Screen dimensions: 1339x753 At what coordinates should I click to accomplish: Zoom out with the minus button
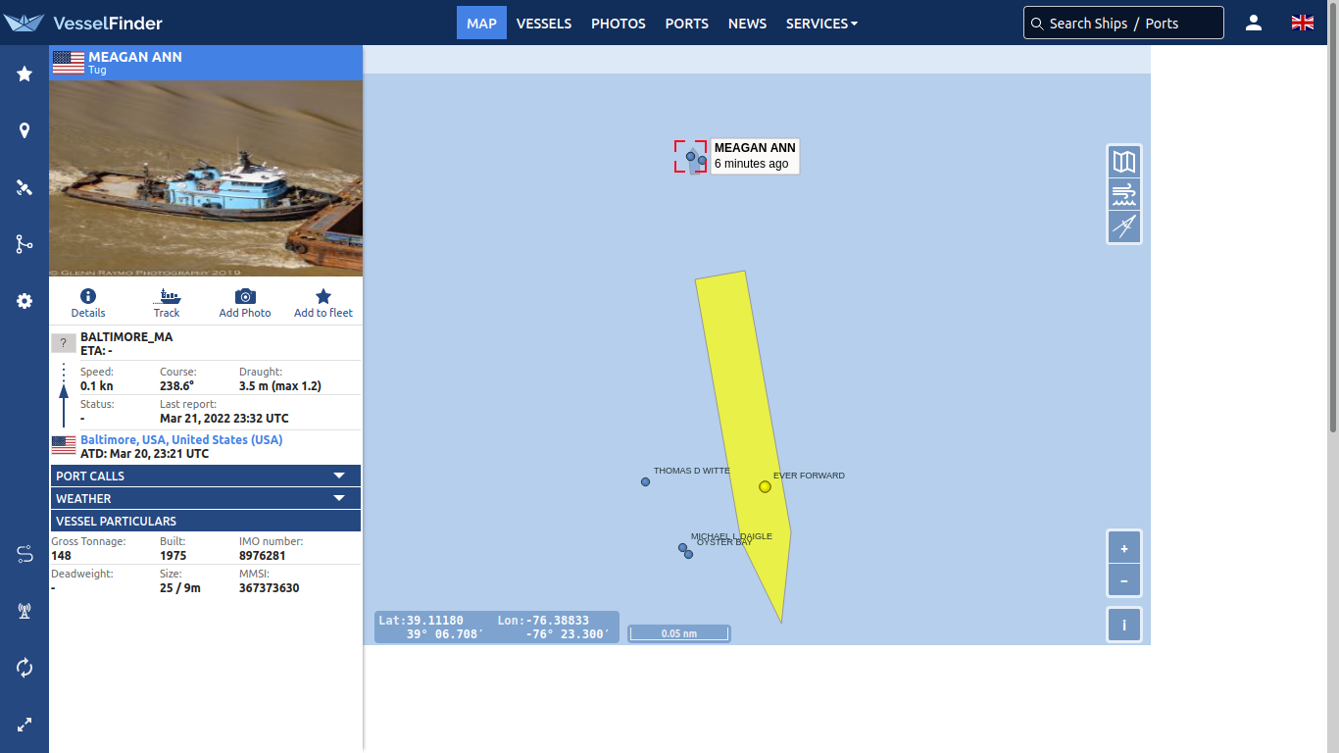click(1124, 580)
